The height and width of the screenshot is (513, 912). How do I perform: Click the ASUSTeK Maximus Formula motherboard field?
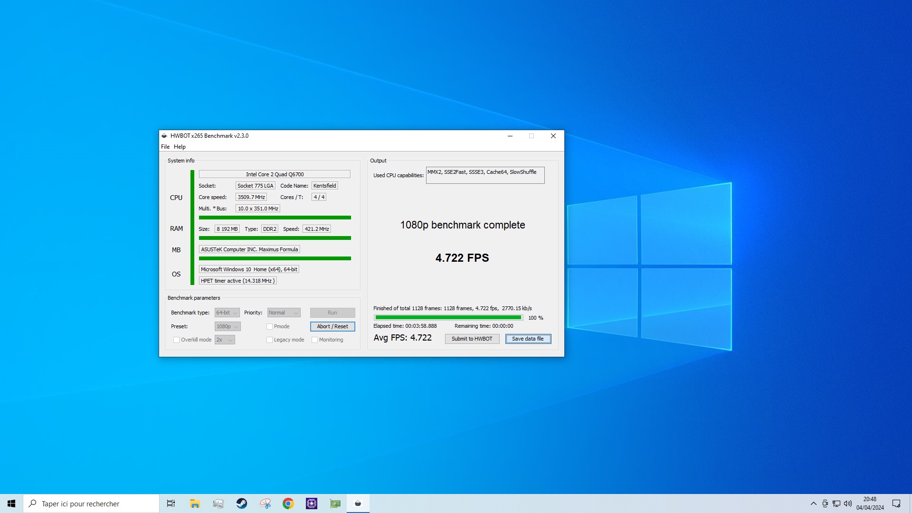click(249, 249)
